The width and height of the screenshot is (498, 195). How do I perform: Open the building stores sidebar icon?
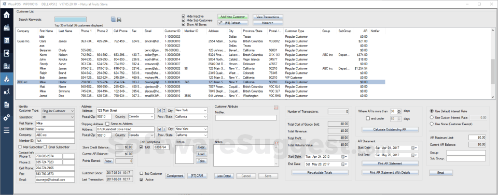[6, 66]
